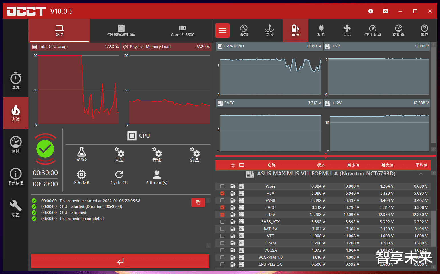
Task: Tick the DRAM voltage checkbox
Action: point(222,243)
